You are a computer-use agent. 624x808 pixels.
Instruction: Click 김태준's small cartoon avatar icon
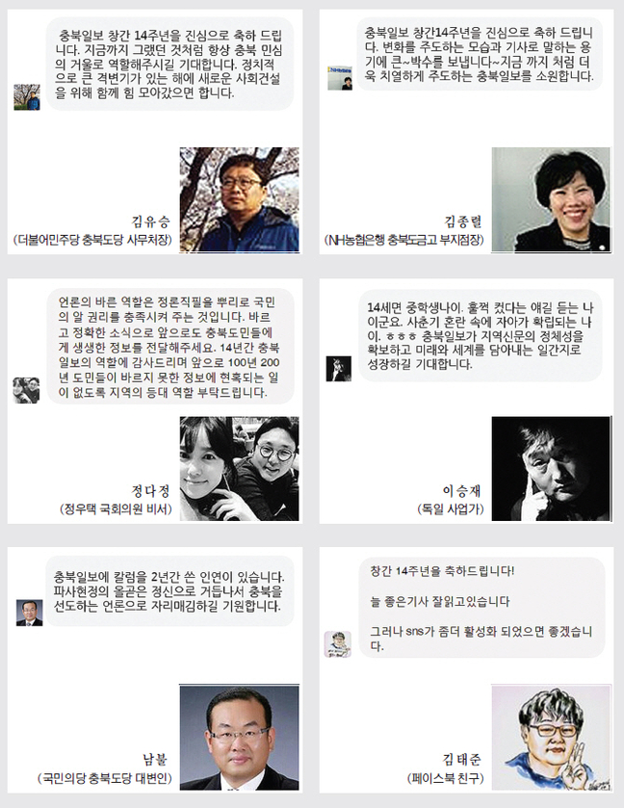tap(337, 644)
